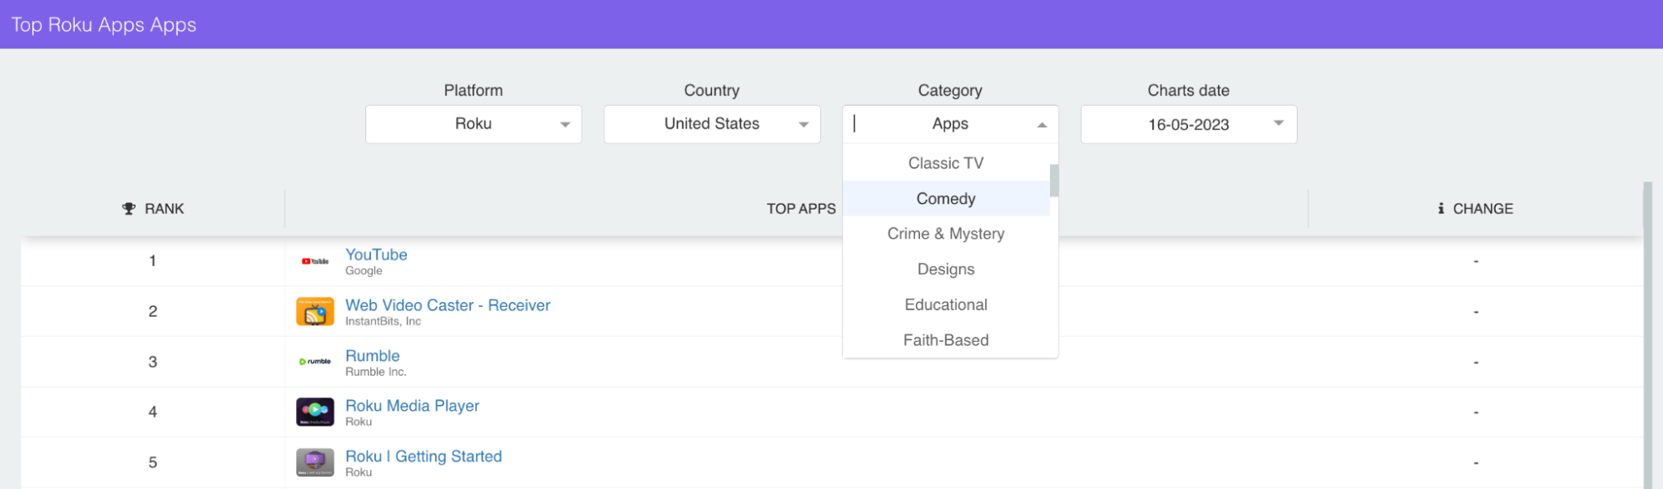
Task: Click rank number 2 cell
Action: 153,312
